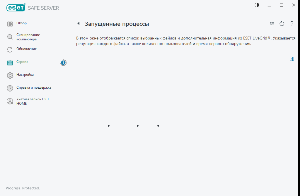
Task: Click the Справка question mark icon
Action: (x=10, y=88)
